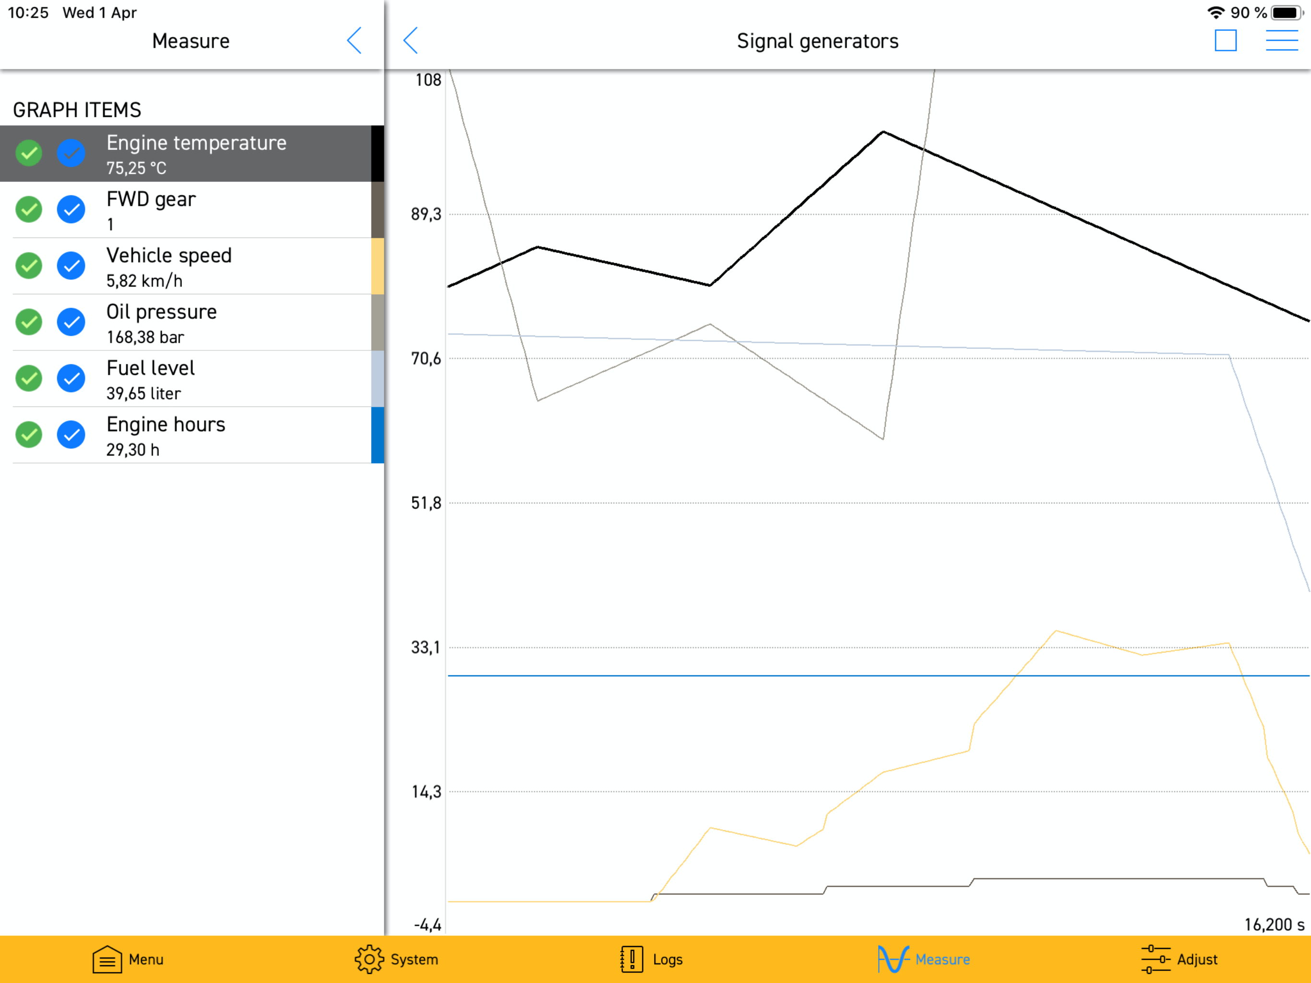Go back using Signal generators chevron

411,41
